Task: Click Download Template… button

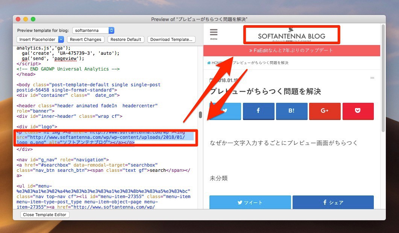Action: 171,39
